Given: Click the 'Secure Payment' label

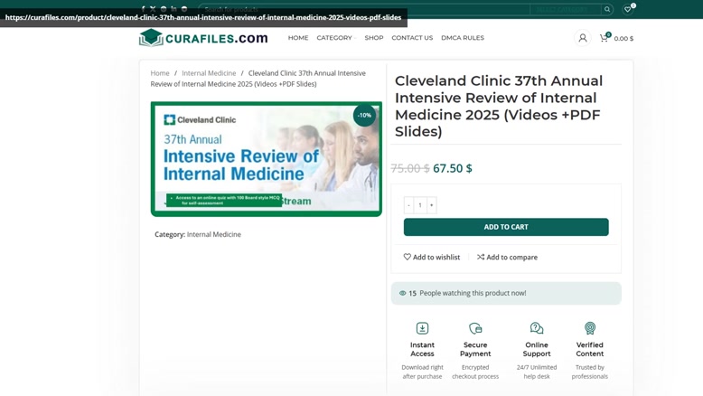Looking at the screenshot, I should tap(475, 349).
